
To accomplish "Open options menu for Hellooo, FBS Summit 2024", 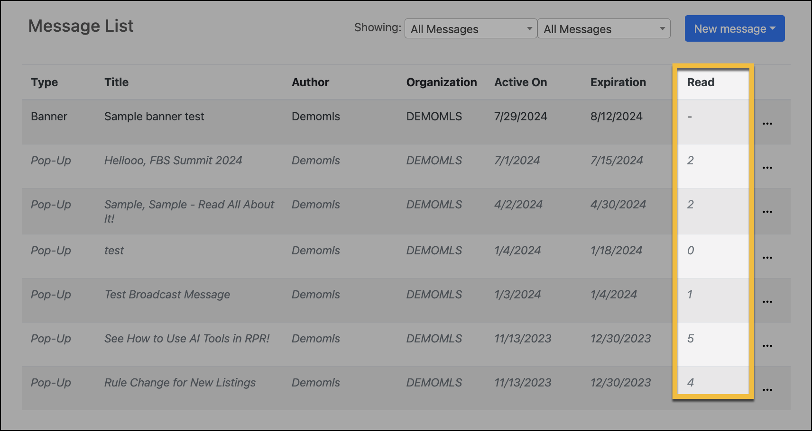I will click(x=767, y=168).
